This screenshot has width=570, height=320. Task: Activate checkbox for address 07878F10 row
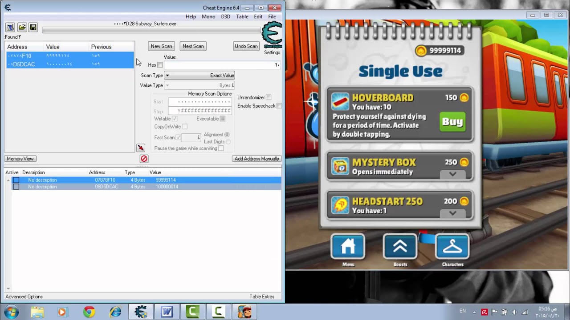point(16,180)
